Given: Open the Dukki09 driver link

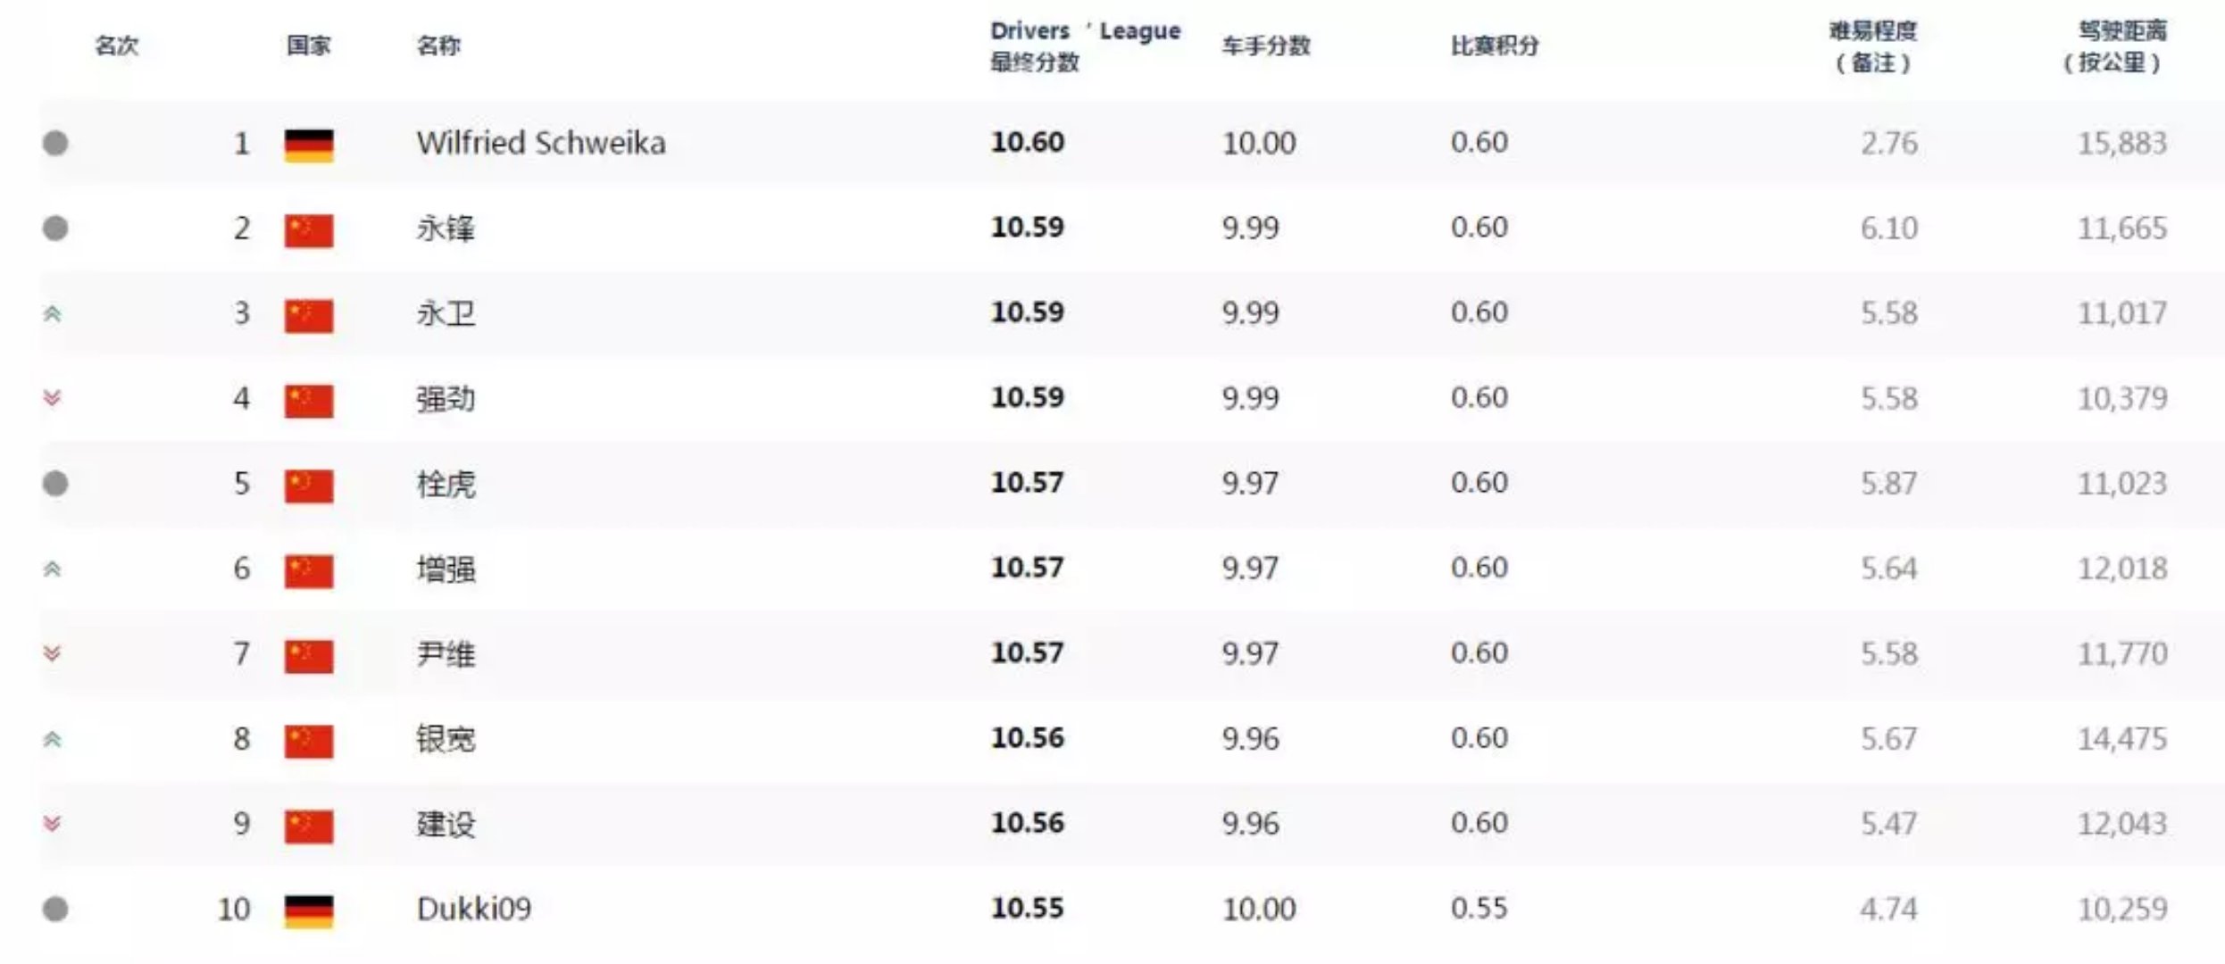Looking at the screenshot, I should click(x=473, y=909).
